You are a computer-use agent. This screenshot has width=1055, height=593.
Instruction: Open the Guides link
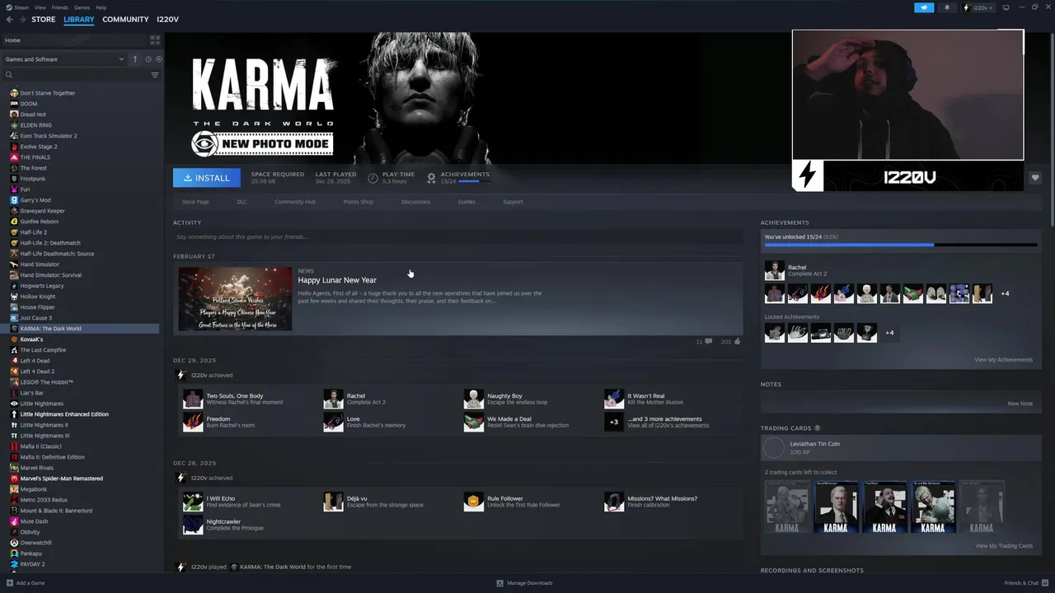tap(467, 202)
